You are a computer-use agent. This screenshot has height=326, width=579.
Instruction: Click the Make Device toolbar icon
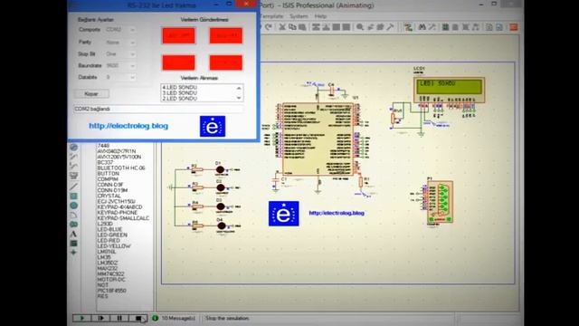(x=370, y=27)
